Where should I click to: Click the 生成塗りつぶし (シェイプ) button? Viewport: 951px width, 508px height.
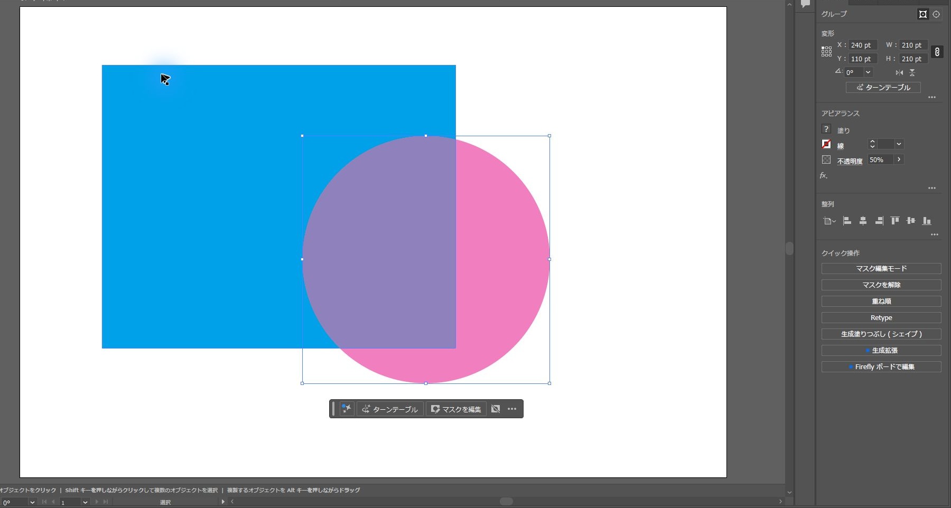pos(881,334)
